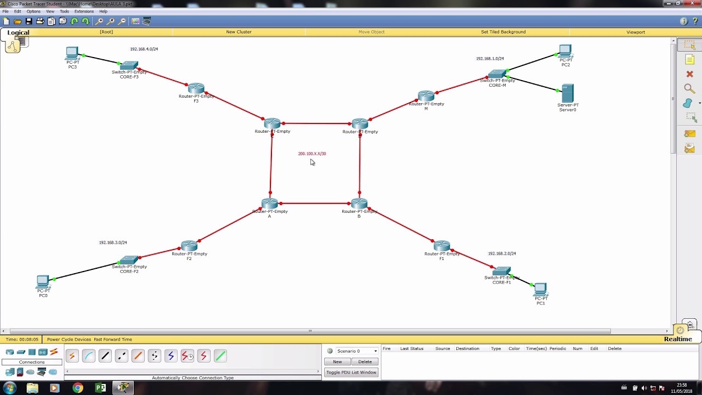Choose the Place Note tool
The height and width of the screenshot is (395, 702).
click(x=689, y=60)
